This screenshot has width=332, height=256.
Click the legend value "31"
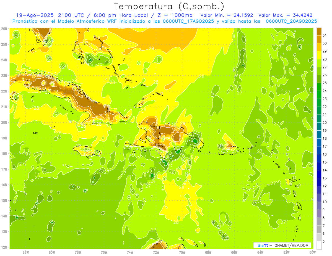tap(325, 35)
